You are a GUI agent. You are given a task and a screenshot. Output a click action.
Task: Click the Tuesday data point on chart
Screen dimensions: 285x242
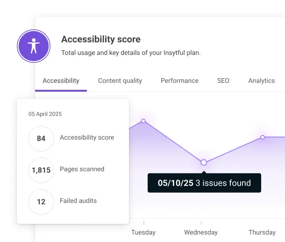pyautogui.click(x=143, y=121)
